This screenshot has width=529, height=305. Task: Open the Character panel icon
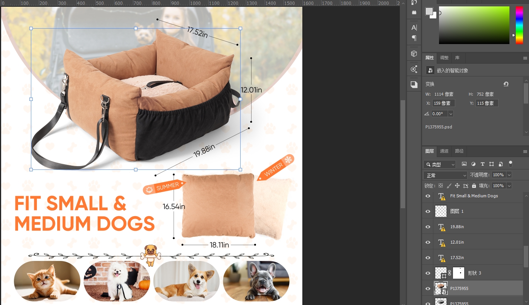tap(414, 27)
